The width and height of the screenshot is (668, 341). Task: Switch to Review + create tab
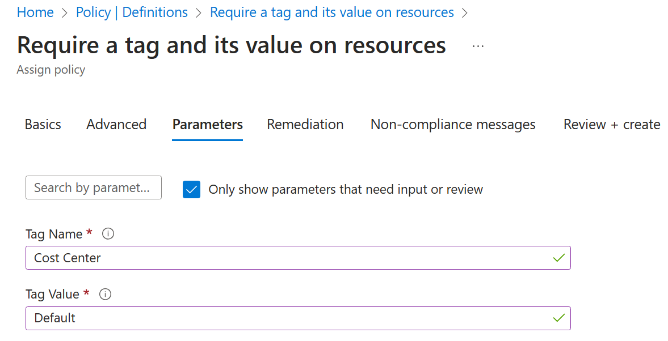pyautogui.click(x=611, y=124)
